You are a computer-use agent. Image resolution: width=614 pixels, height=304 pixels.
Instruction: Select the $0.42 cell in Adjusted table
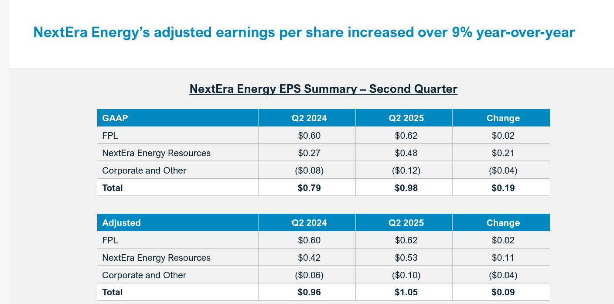(x=309, y=258)
